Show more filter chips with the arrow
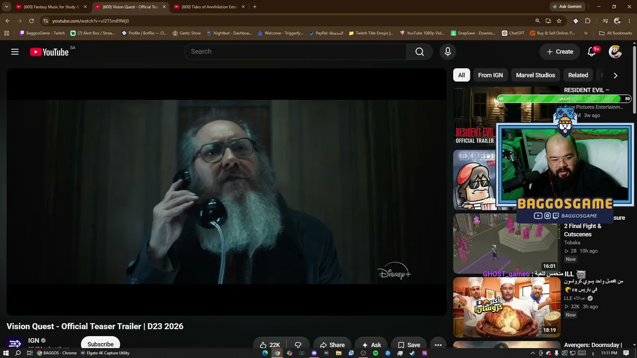Image resolution: width=637 pixels, height=358 pixels. point(616,76)
